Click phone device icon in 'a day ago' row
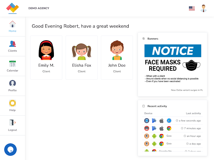 click(147, 144)
